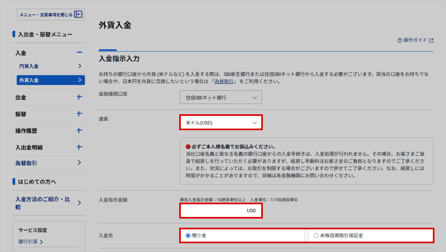Expand 出金 with the plus icon
The image size is (446, 252).
79,97
